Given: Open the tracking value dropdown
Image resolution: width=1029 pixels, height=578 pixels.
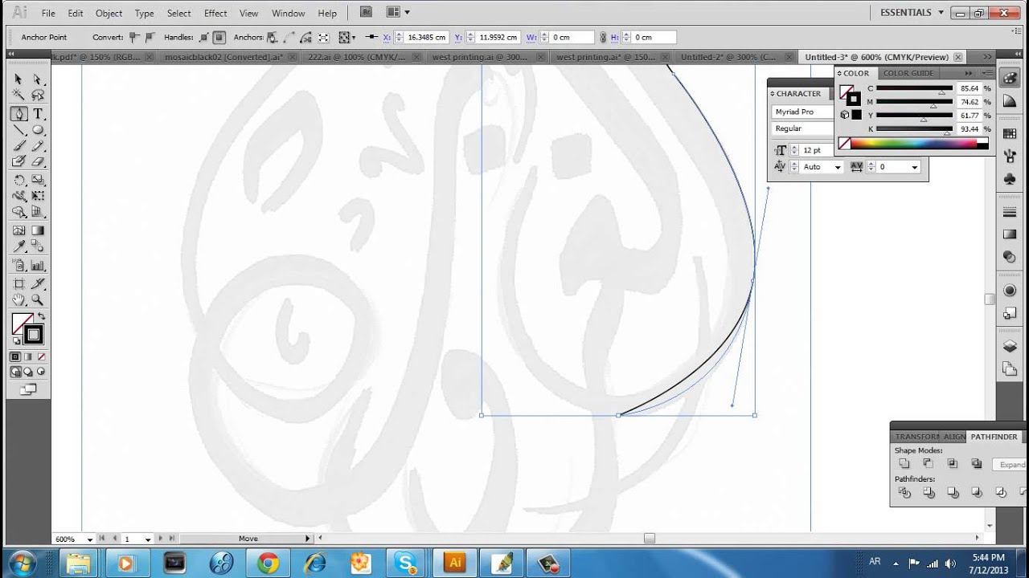Looking at the screenshot, I should tap(915, 167).
